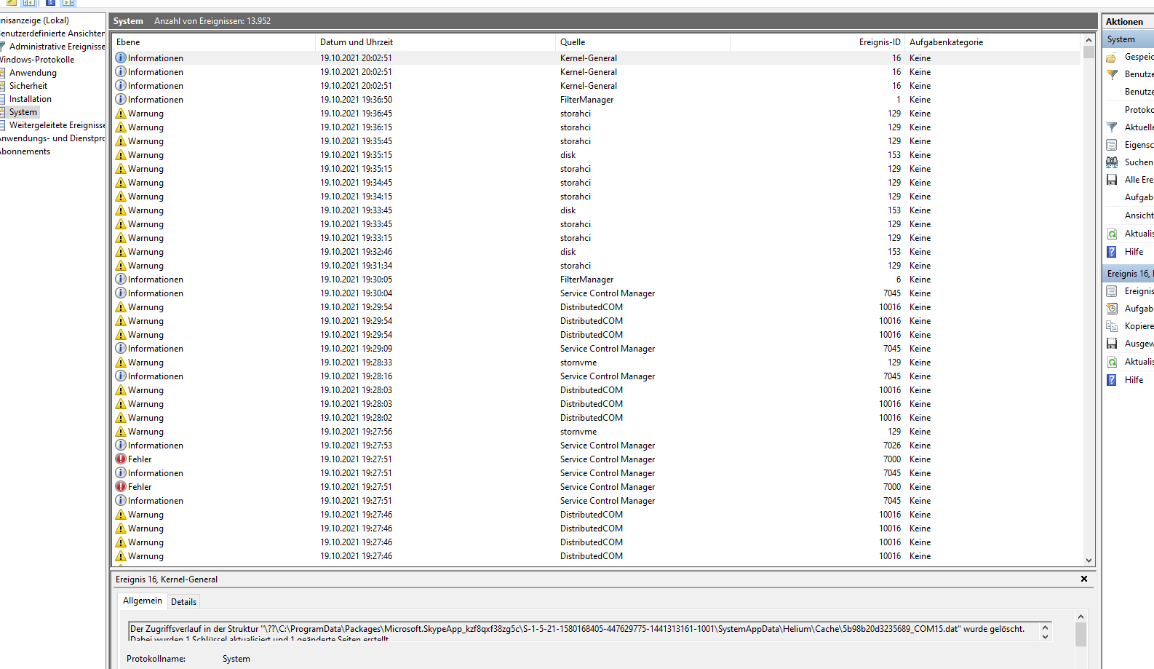
Task: Click the save icon beside Ausgew
Action: pyautogui.click(x=1112, y=344)
